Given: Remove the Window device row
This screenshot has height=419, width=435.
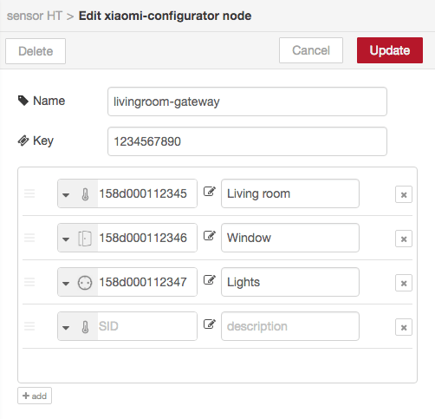Looking at the screenshot, I should tap(404, 239).
